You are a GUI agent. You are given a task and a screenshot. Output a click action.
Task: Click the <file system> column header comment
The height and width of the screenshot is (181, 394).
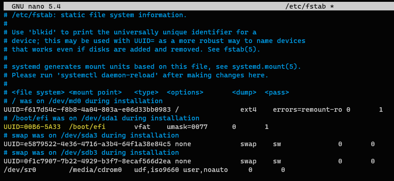tap(38, 92)
